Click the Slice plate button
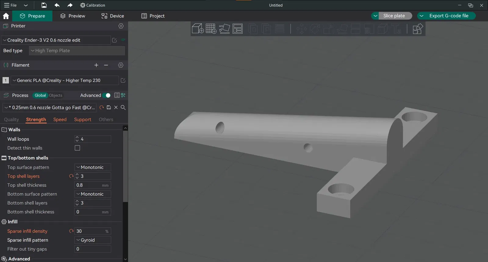This screenshot has width=488, height=262. pos(395,16)
